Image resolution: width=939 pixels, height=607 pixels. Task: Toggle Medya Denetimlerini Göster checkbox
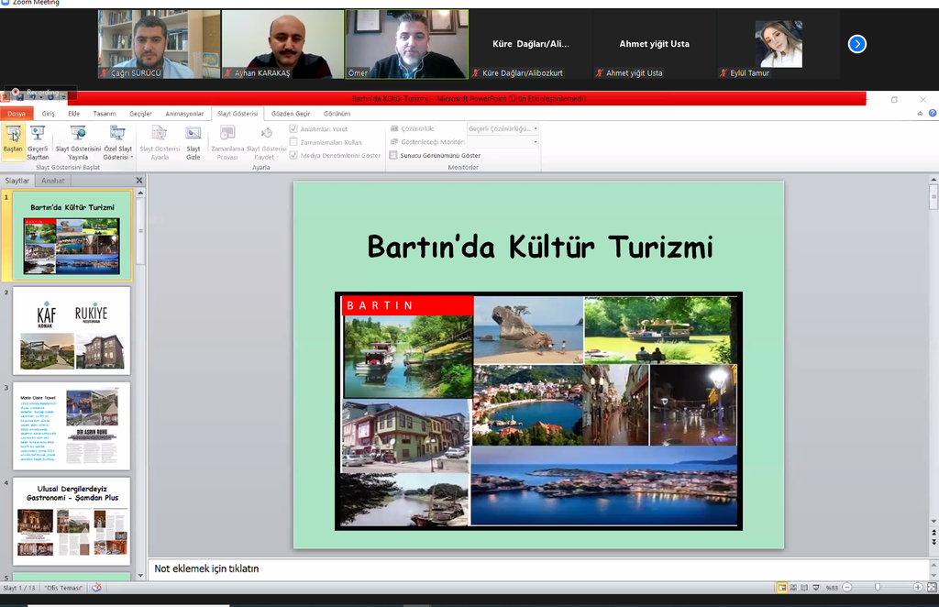coord(293,156)
